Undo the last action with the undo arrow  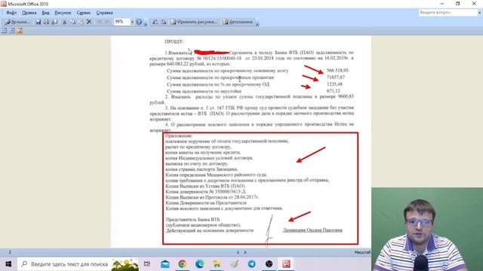[x=99, y=22]
